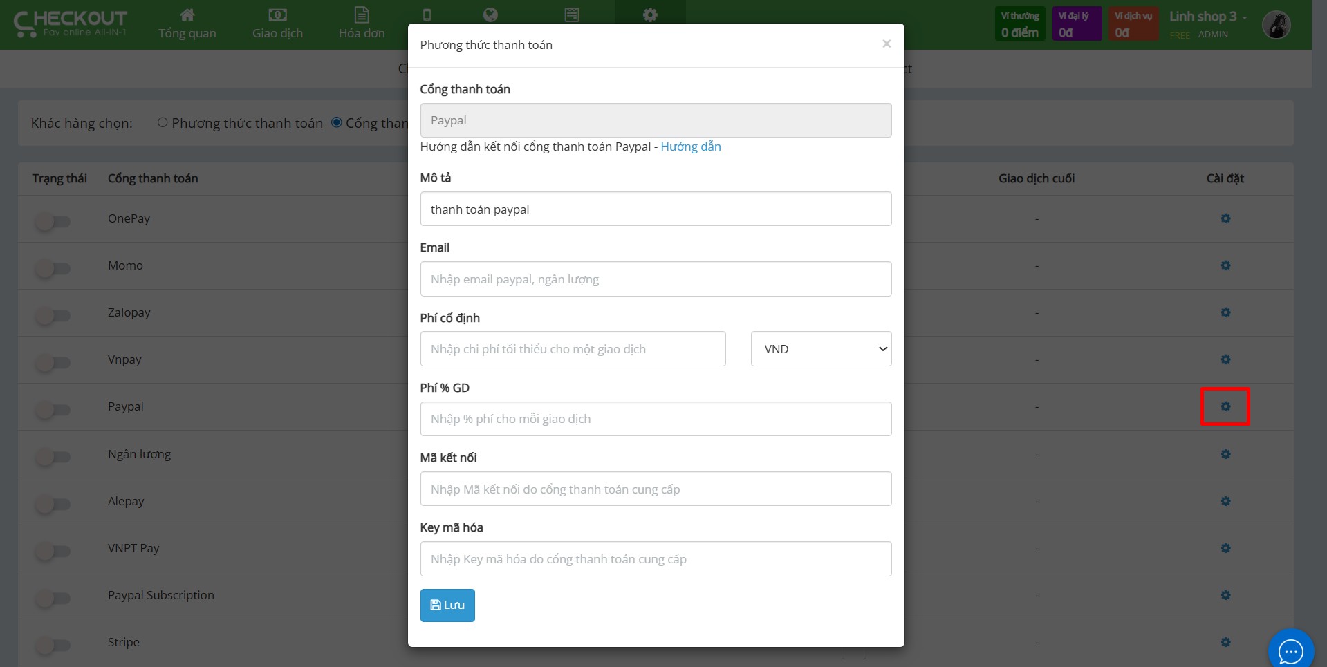Click the OnePay row name

[129, 218]
